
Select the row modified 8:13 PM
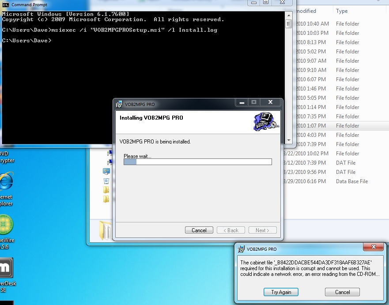pyautogui.click(x=342, y=42)
